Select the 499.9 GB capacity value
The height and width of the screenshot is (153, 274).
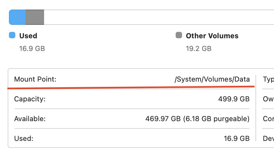[234, 99]
